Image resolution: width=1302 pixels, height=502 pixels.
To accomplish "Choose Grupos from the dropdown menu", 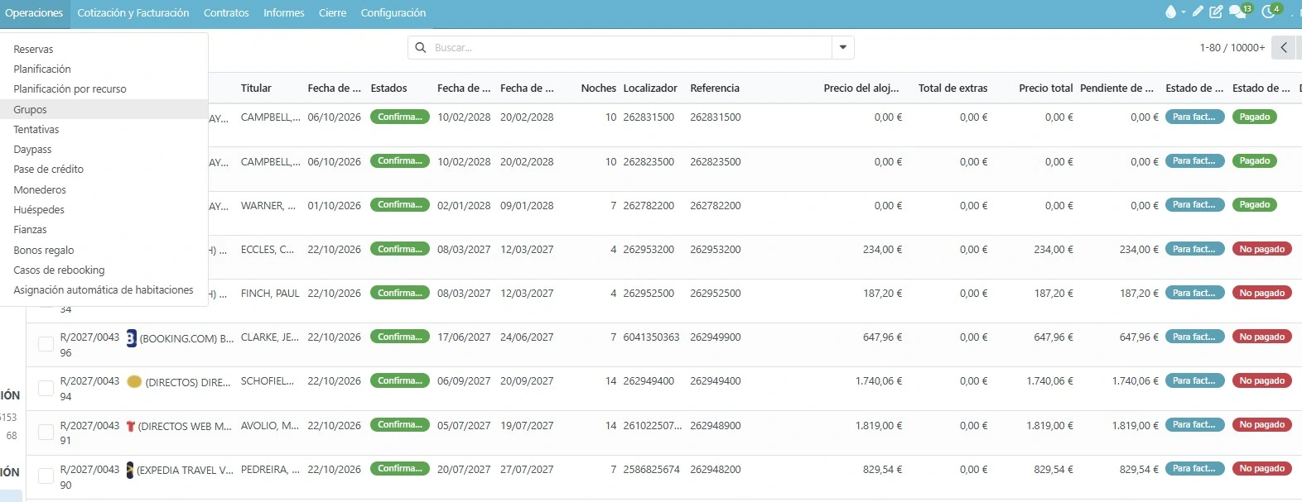I will click(104, 110).
